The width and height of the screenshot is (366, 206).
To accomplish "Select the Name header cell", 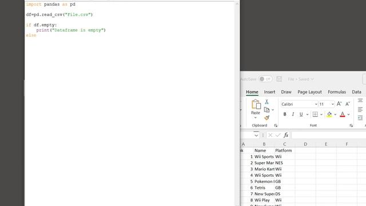I will point(264,150).
